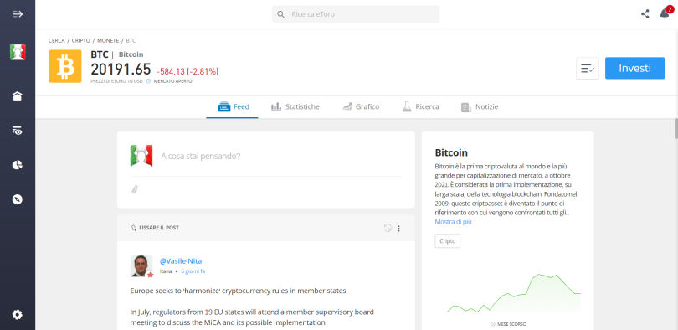
Task: Click the add-to-watchlist list icon button
Action: click(588, 69)
